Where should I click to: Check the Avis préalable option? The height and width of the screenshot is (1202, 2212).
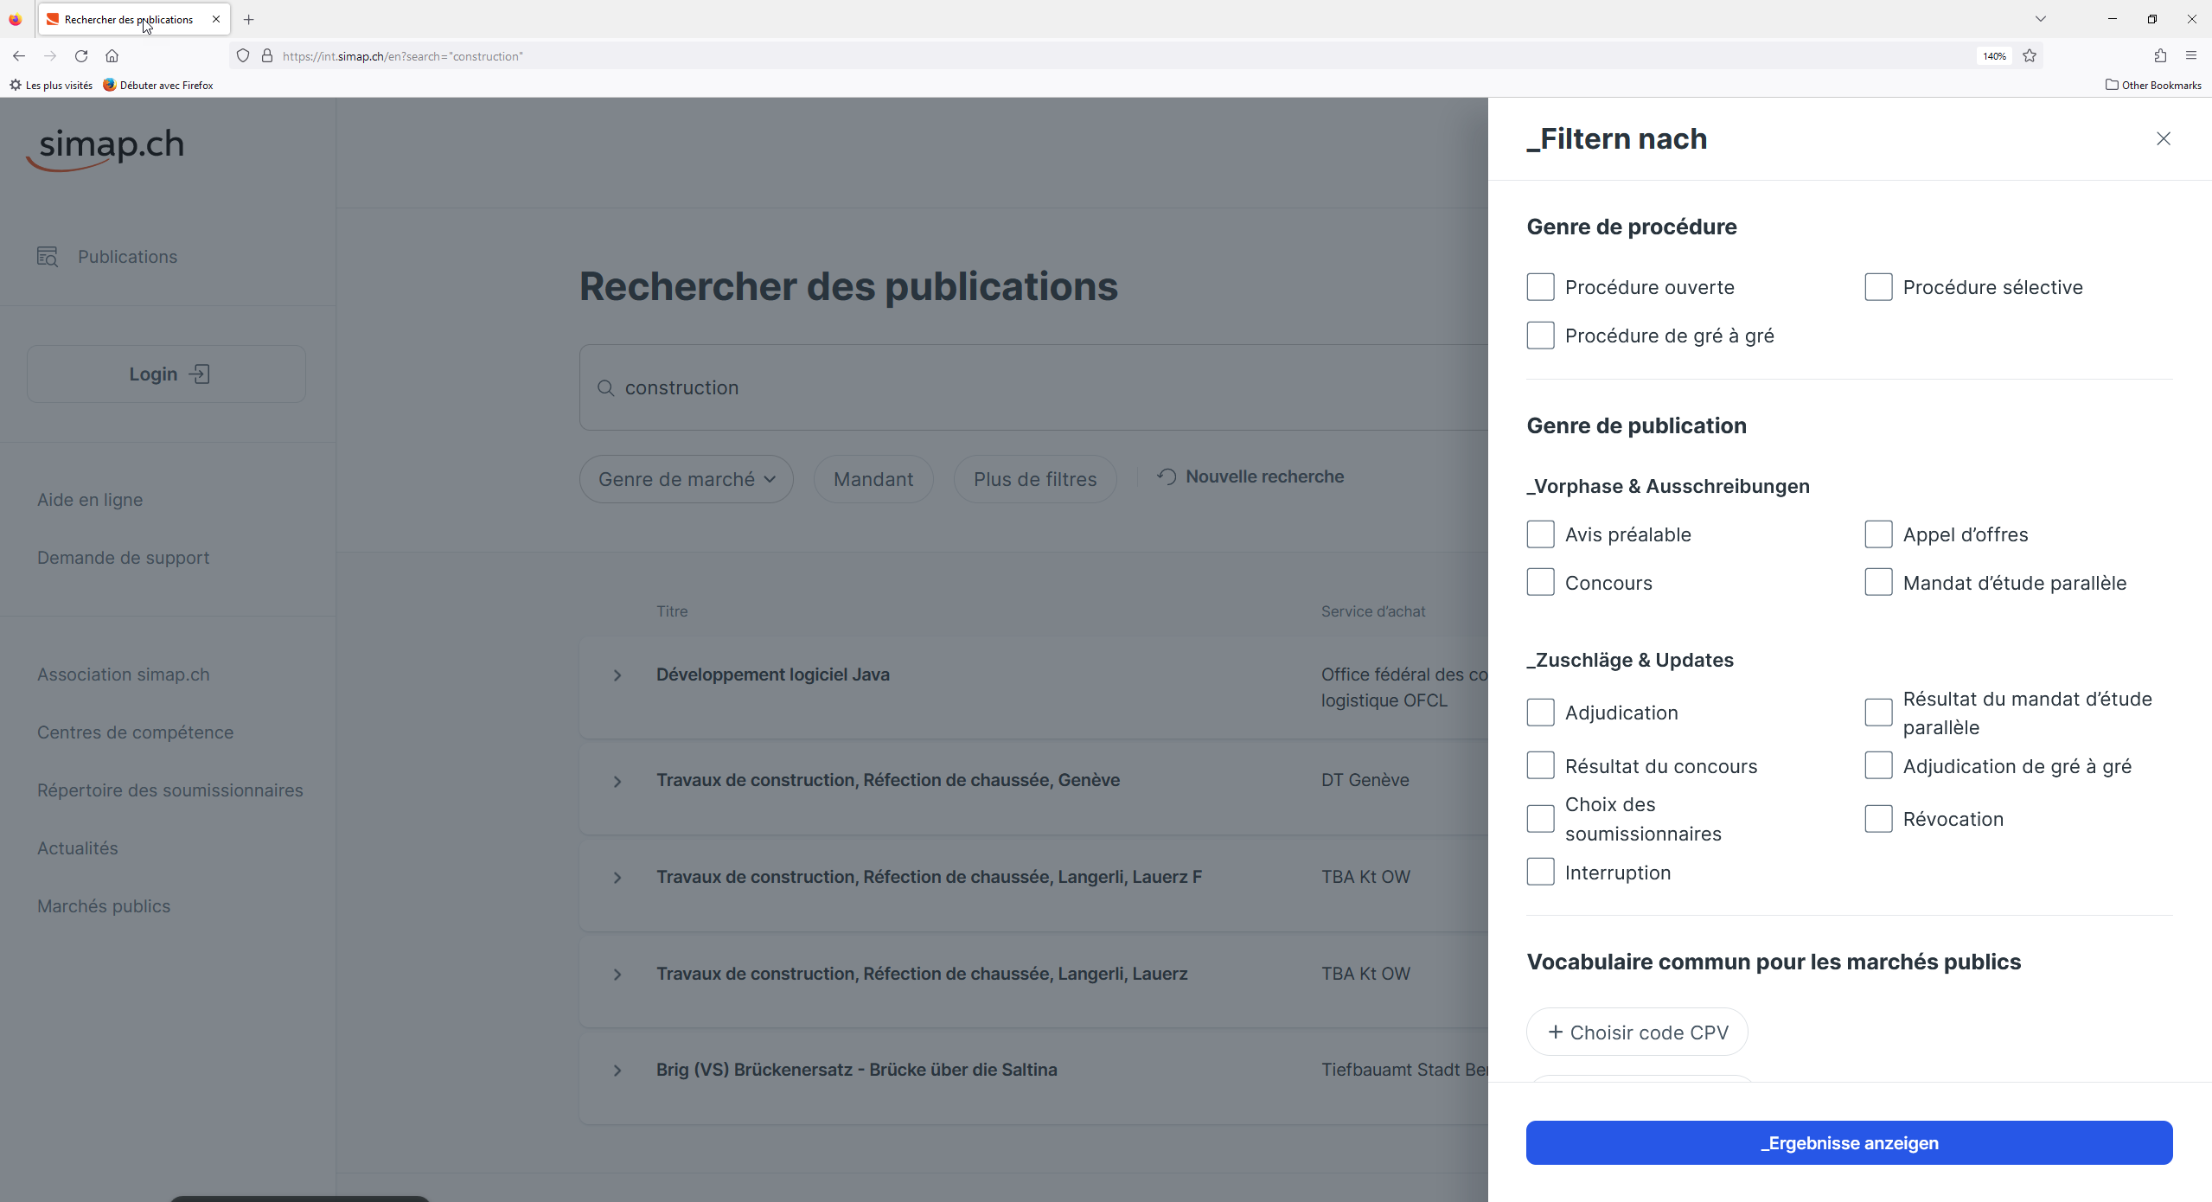(1540, 534)
